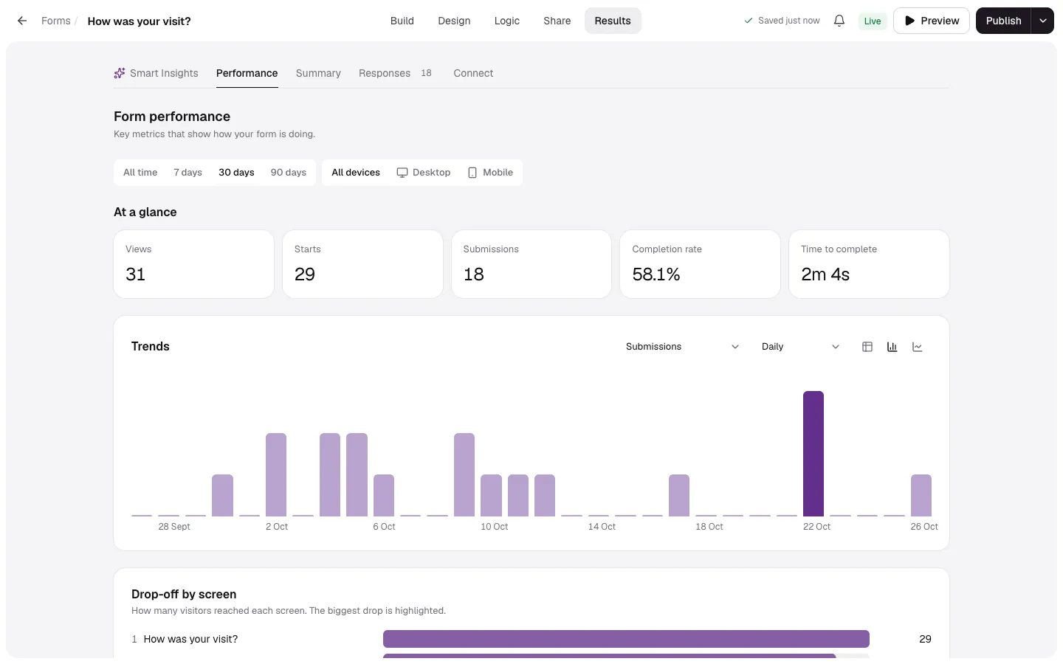This screenshot has height=664, width=1063.
Task: Open the Submissions metric dropdown
Action: click(682, 347)
